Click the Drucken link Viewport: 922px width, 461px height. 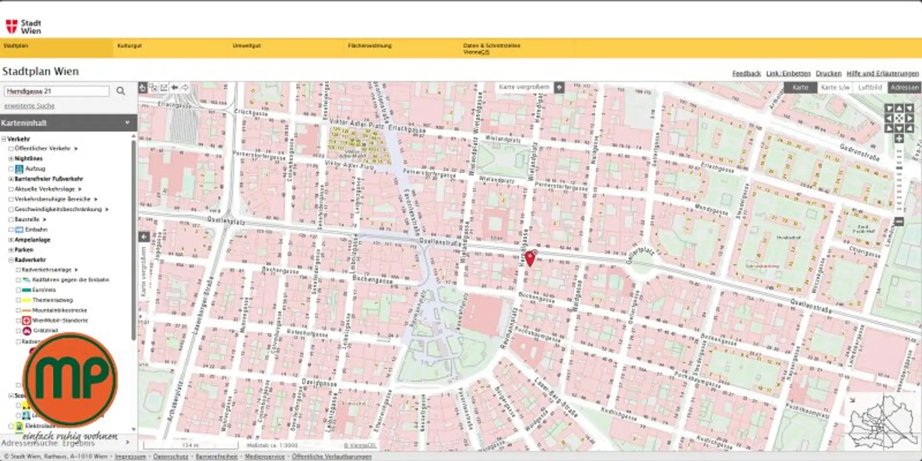828,73
